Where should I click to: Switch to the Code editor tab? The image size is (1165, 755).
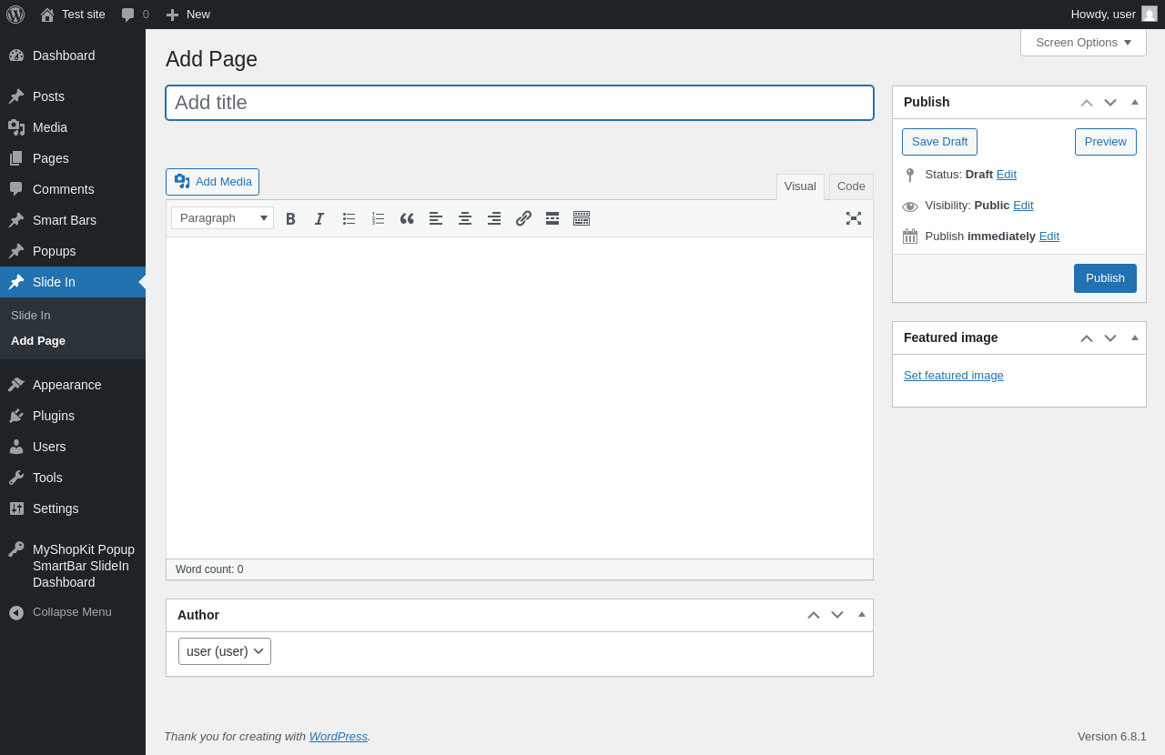851,186
